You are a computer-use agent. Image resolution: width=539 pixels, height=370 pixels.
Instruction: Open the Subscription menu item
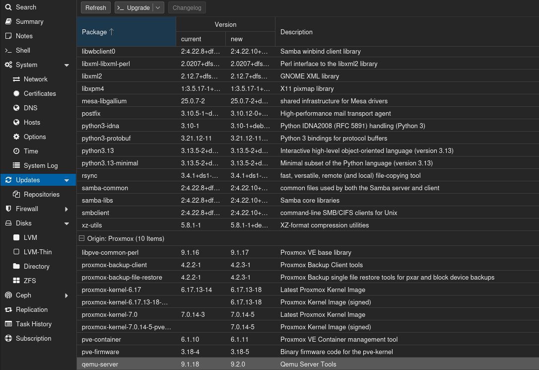point(38,338)
